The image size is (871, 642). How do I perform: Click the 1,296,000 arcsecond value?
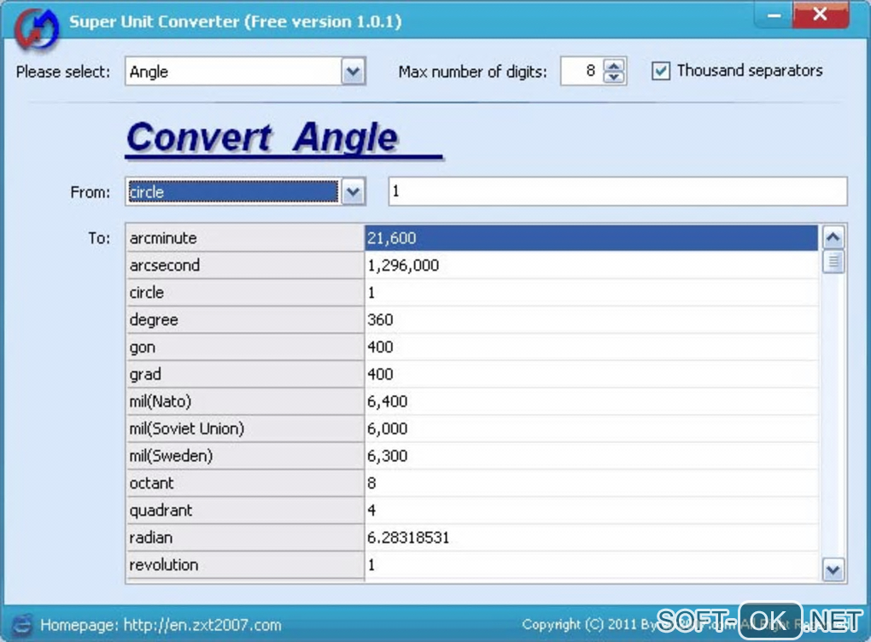(x=592, y=265)
